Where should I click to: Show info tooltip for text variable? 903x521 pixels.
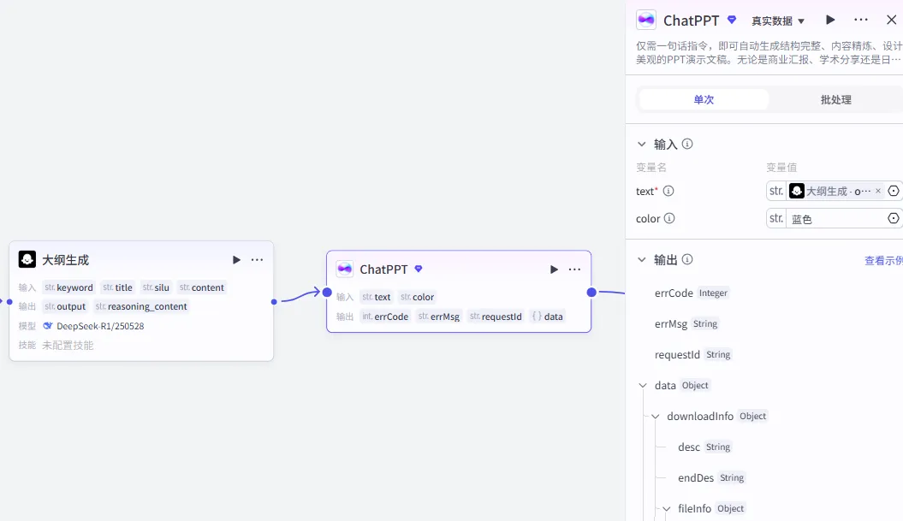668,191
